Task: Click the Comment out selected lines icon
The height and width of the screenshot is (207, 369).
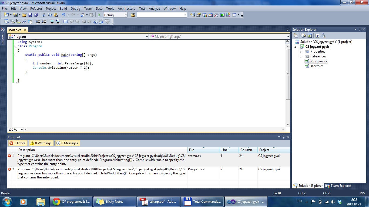Action: 52,22
